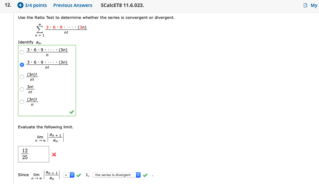Choose the 3n!/n! answer option
Image resolution: width=319 pixels, height=184 pixels.
point(22,89)
